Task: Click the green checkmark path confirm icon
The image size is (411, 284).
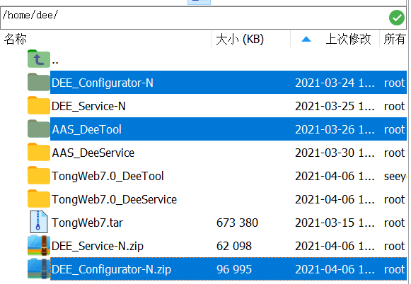Action: 397,18
